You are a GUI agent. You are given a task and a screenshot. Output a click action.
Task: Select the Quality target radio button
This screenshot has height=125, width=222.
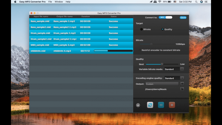click(x=162, y=29)
